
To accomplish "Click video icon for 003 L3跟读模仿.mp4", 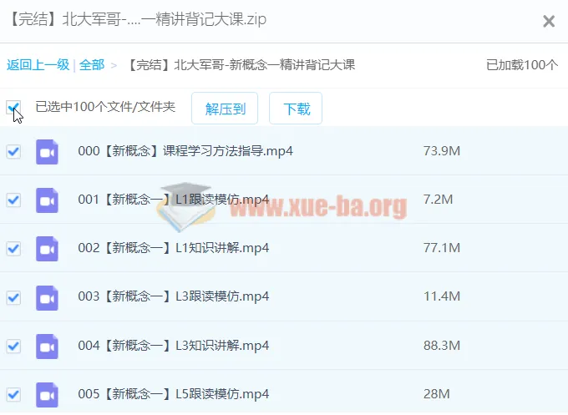I will pyautogui.click(x=47, y=296).
